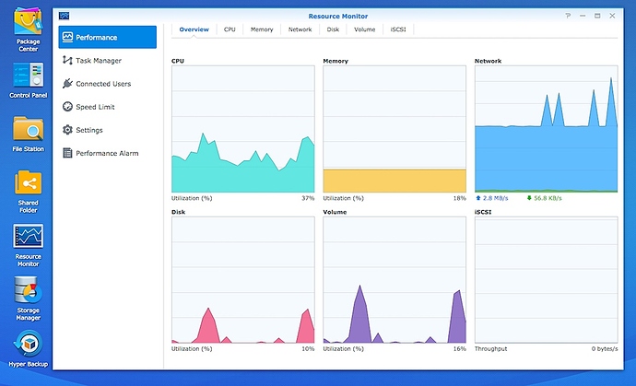Close the Resource Monitor window
636x386 pixels.
click(612, 16)
